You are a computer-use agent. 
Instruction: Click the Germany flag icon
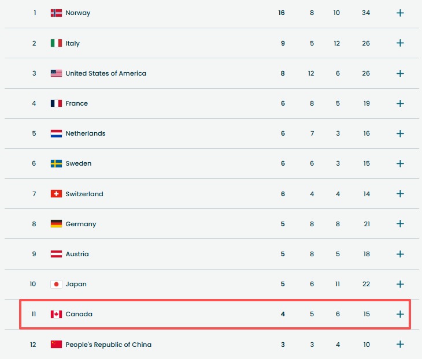(56, 224)
